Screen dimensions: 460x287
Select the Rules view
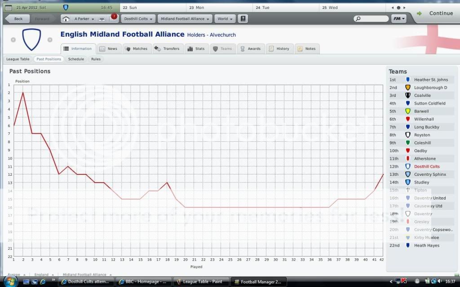[96, 59]
